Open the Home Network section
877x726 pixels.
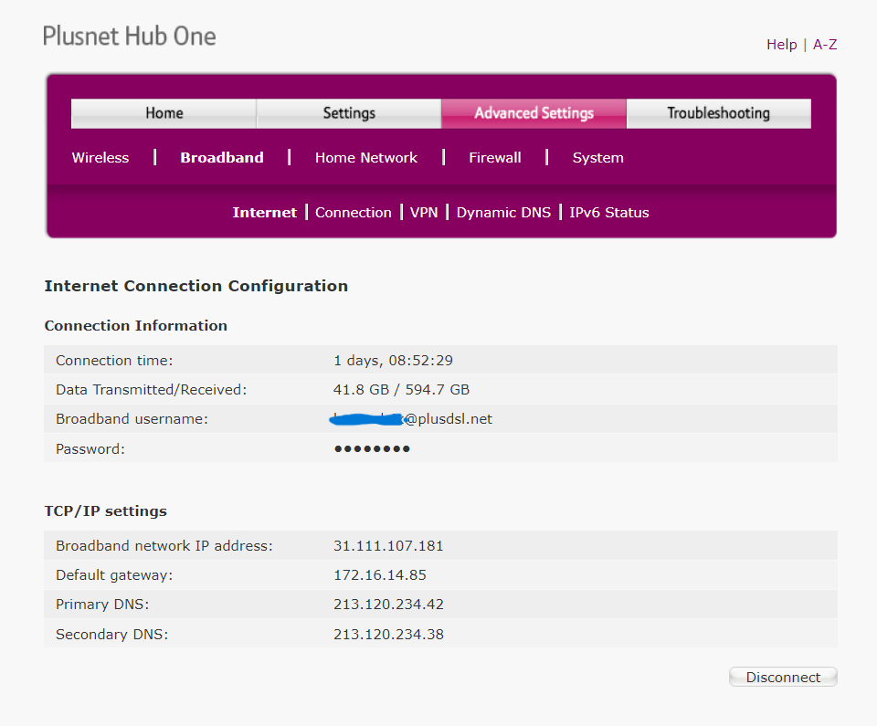[x=366, y=158]
